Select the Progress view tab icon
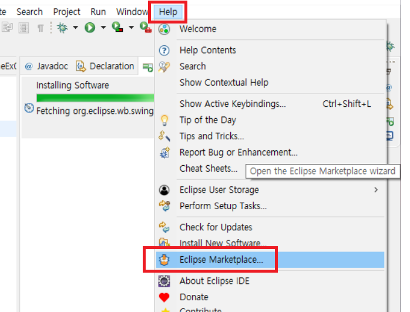This screenshot has height=312, width=410. [148, 68]
